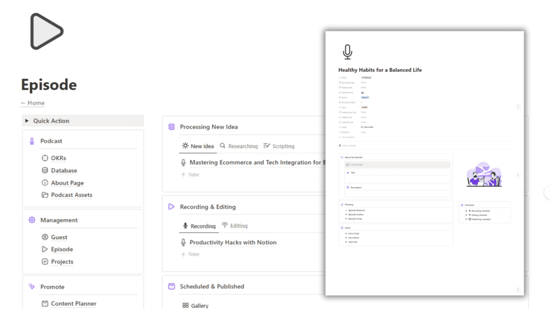This screenshot has width=550, height=309.
Task: Open the About Page link
Action: (67, 183)
